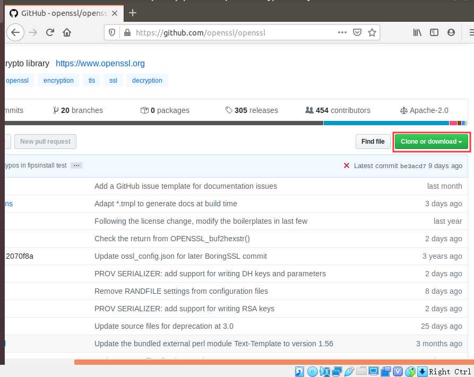Click VirtualBox optical disc status icon
This screenshot has height=377, width=474.
tap(312, 371)
